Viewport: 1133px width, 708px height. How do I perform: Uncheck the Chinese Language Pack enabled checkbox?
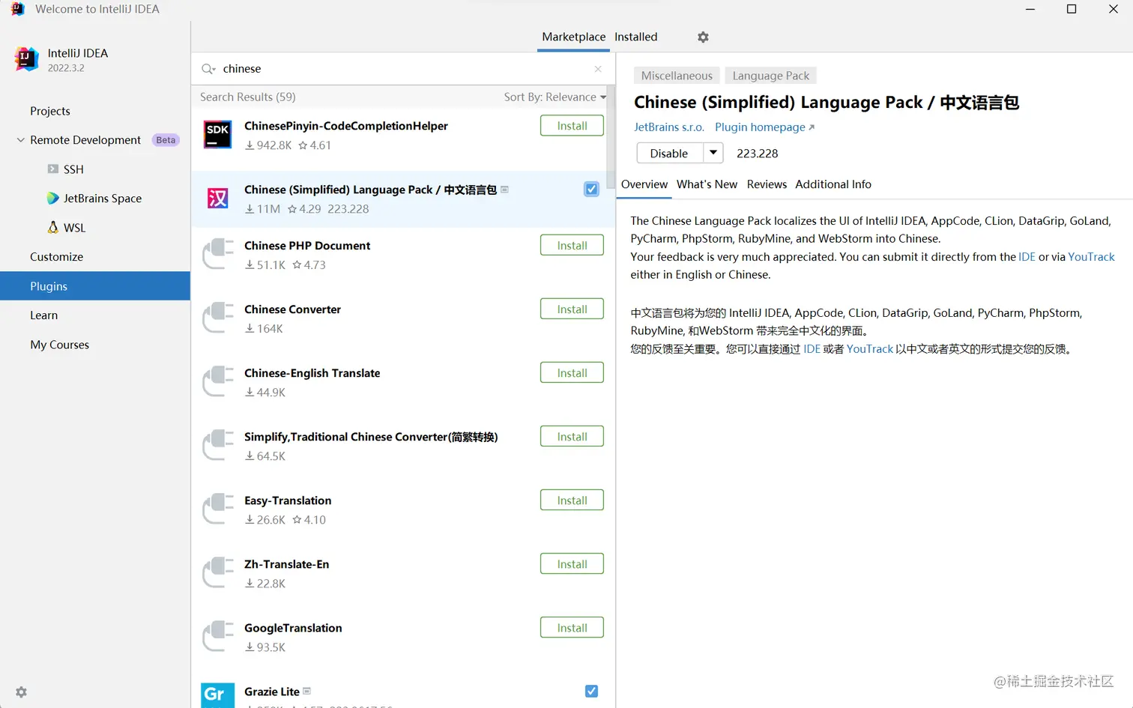pos(591,190)
